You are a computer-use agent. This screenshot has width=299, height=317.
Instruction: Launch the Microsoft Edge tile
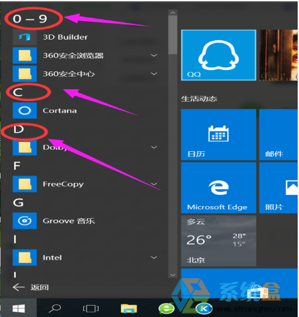pos(218,188)
